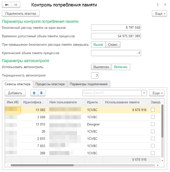The image size is (170, 172).
Task: Click the horizontal scrollbar right arrow
Action: [x=158, y=165]
